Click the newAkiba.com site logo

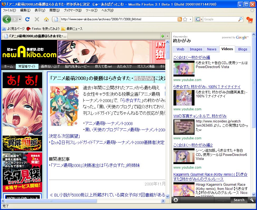tap(29, 52)
